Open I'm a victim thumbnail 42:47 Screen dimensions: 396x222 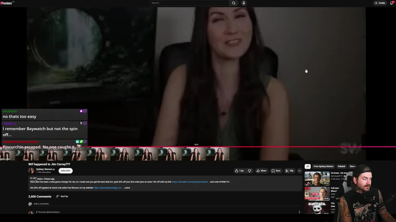coord(317,194)
